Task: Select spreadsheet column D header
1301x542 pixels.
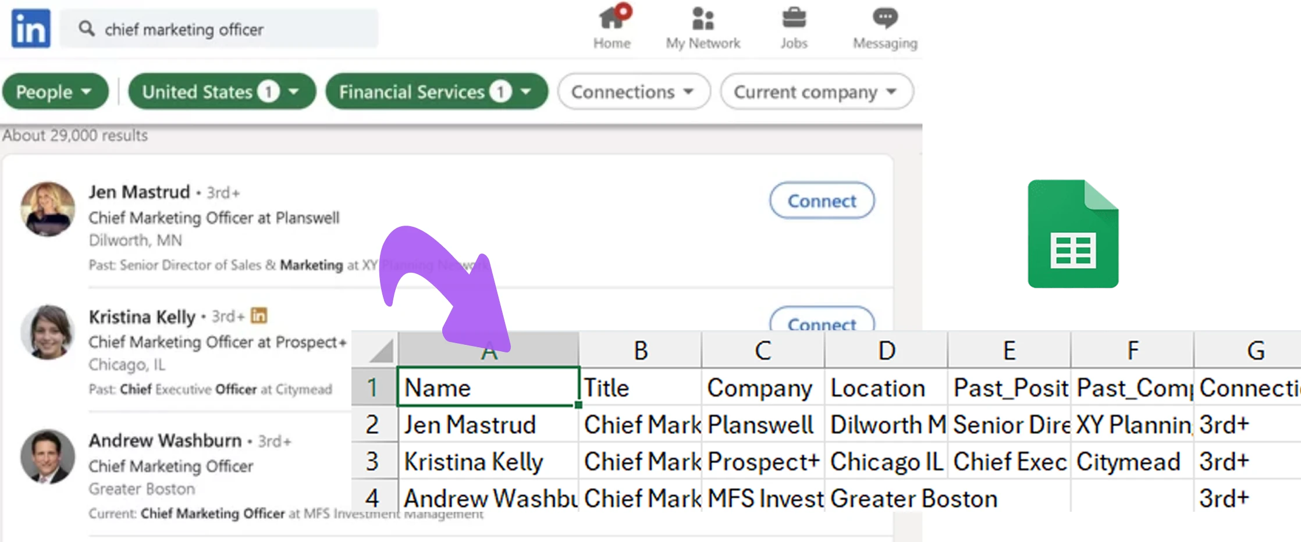Action: (886, 350)
